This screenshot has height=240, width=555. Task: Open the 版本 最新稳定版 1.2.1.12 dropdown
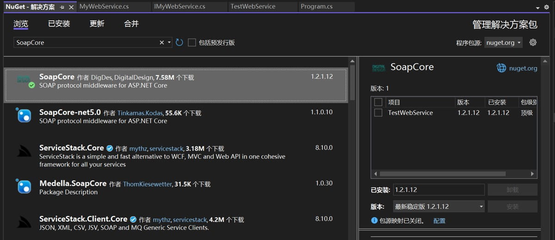tap(438, 206)
